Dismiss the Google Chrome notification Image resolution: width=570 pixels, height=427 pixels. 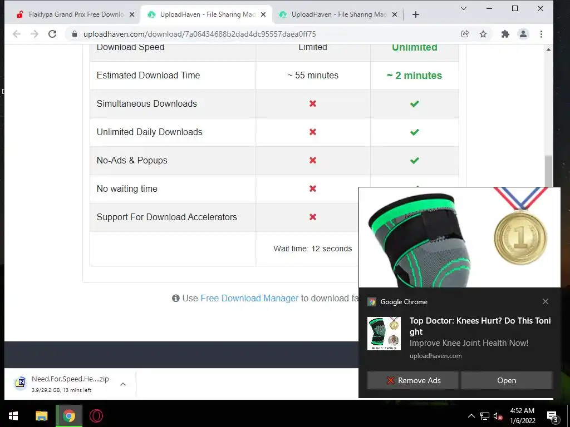click(546, 301)
